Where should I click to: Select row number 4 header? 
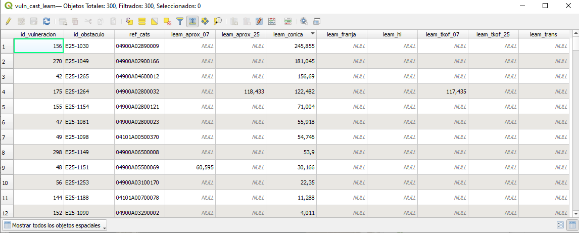point(7,91)
